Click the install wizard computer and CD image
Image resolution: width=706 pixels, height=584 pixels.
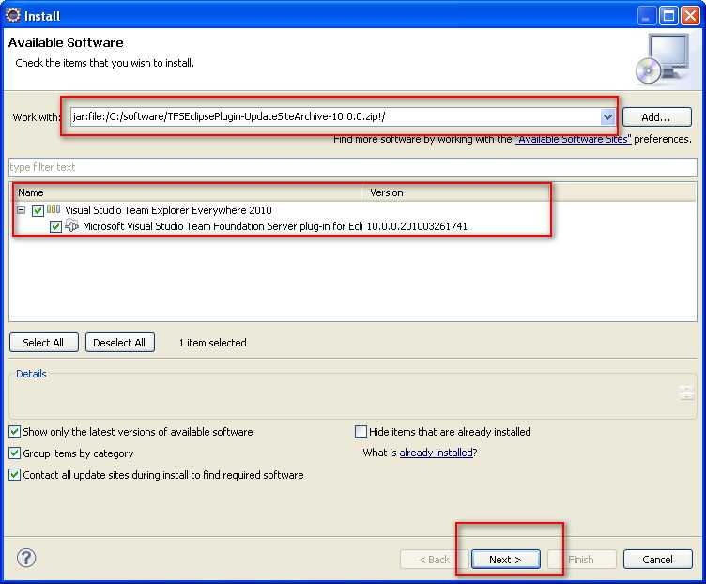pyautogui.click(x=663, y=59)
